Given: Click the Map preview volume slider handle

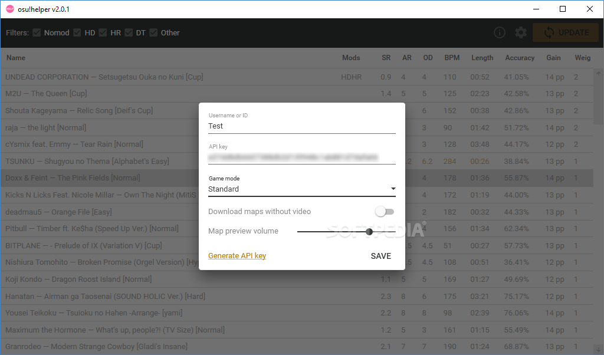Looking at the screenshot, I should 369,231.
